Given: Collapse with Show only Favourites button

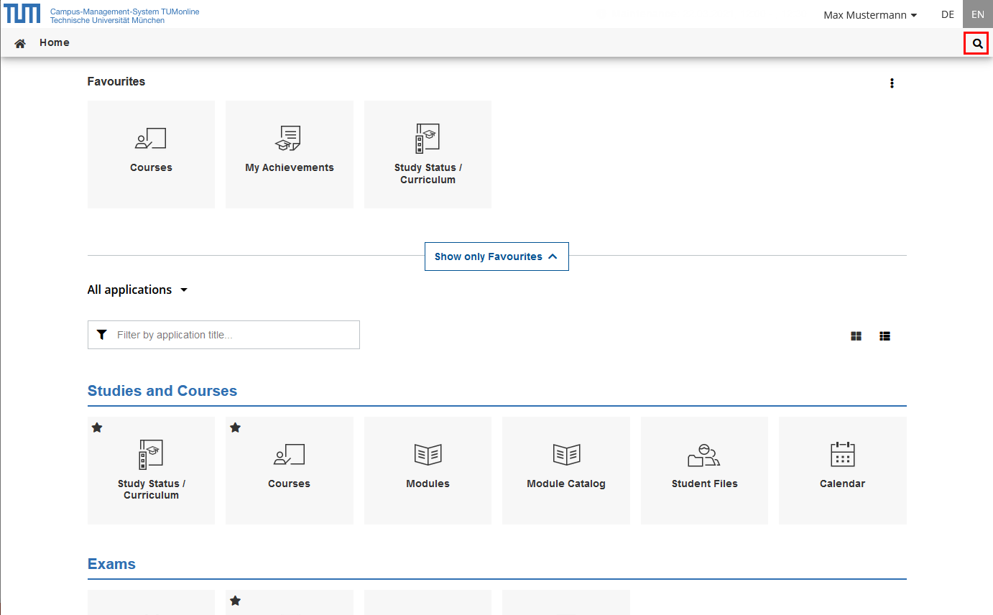Looking at the screenshot, I should [496, 256].
